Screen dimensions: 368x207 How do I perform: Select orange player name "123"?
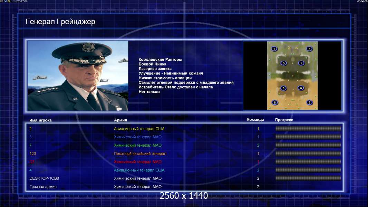(32, 154)
